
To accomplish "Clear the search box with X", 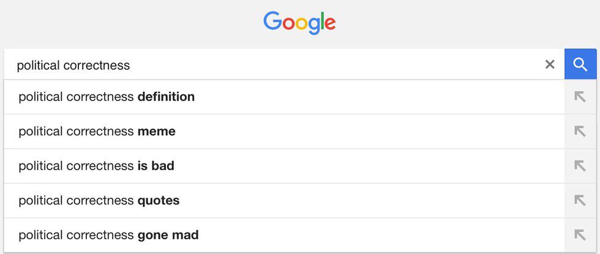I will pos(550,64).
